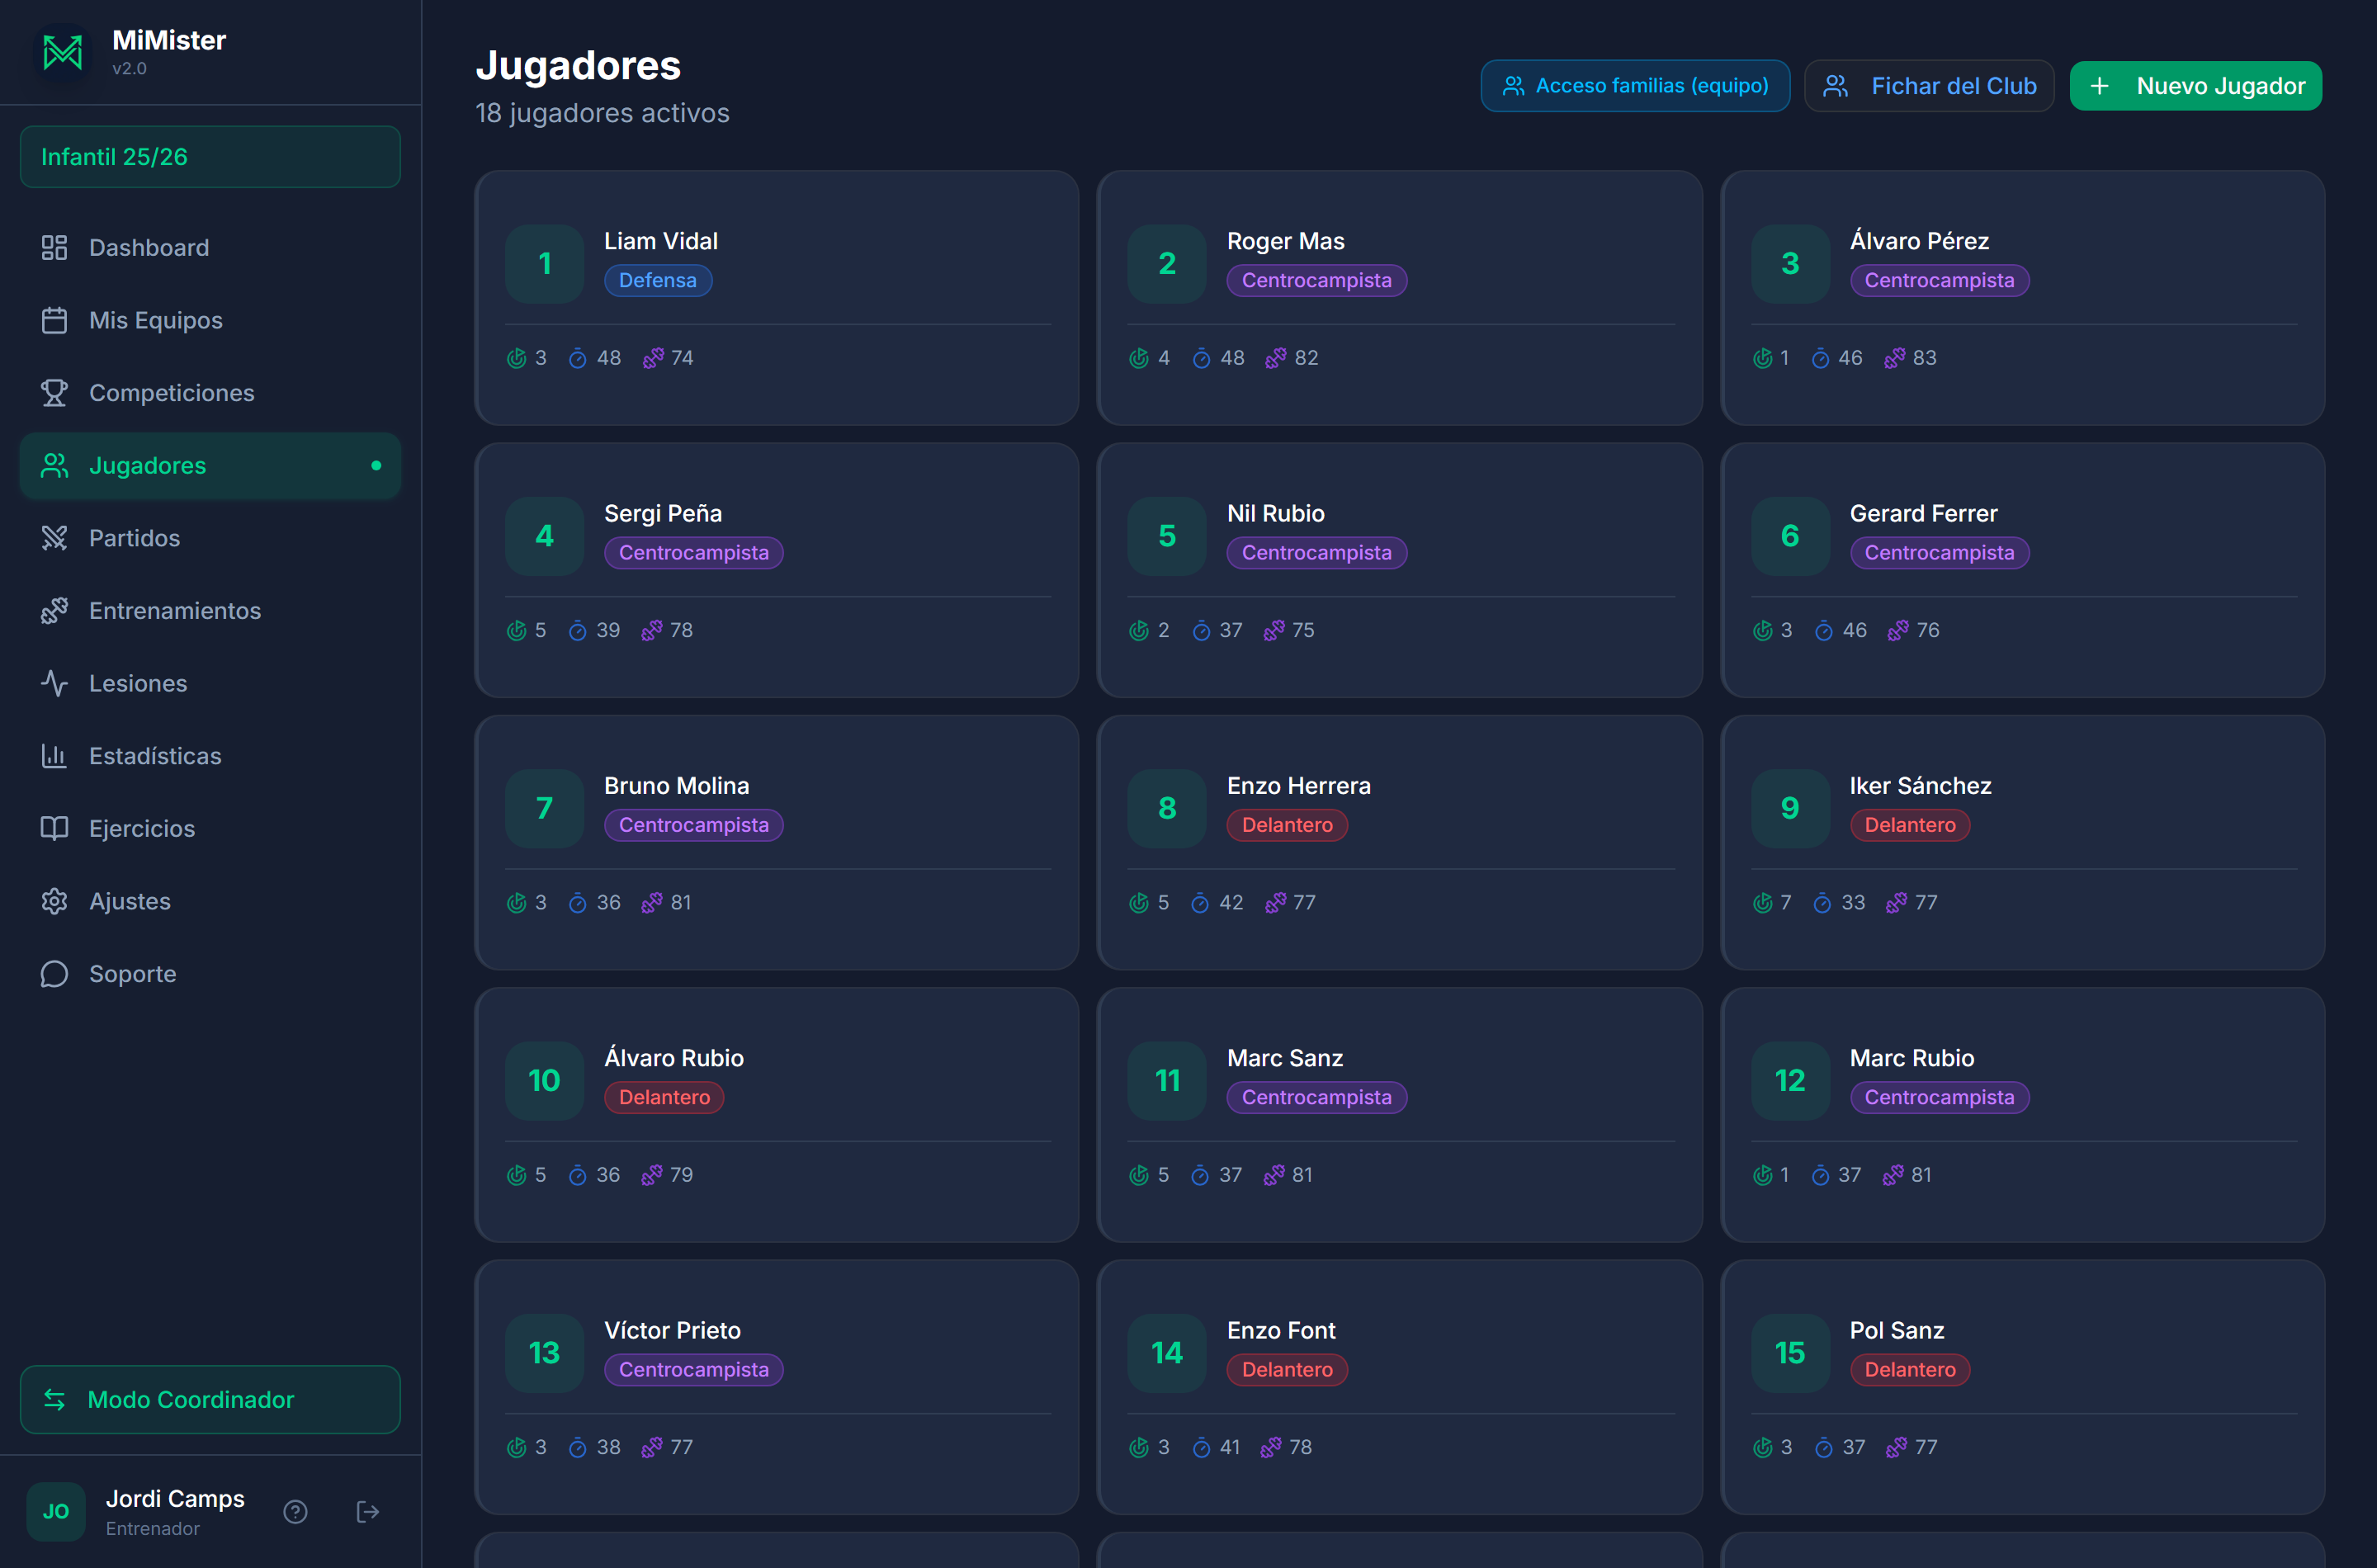Click the Soporte chat bubble icon
This screenshot has width=2377, height=1568.
click(54, 974)
